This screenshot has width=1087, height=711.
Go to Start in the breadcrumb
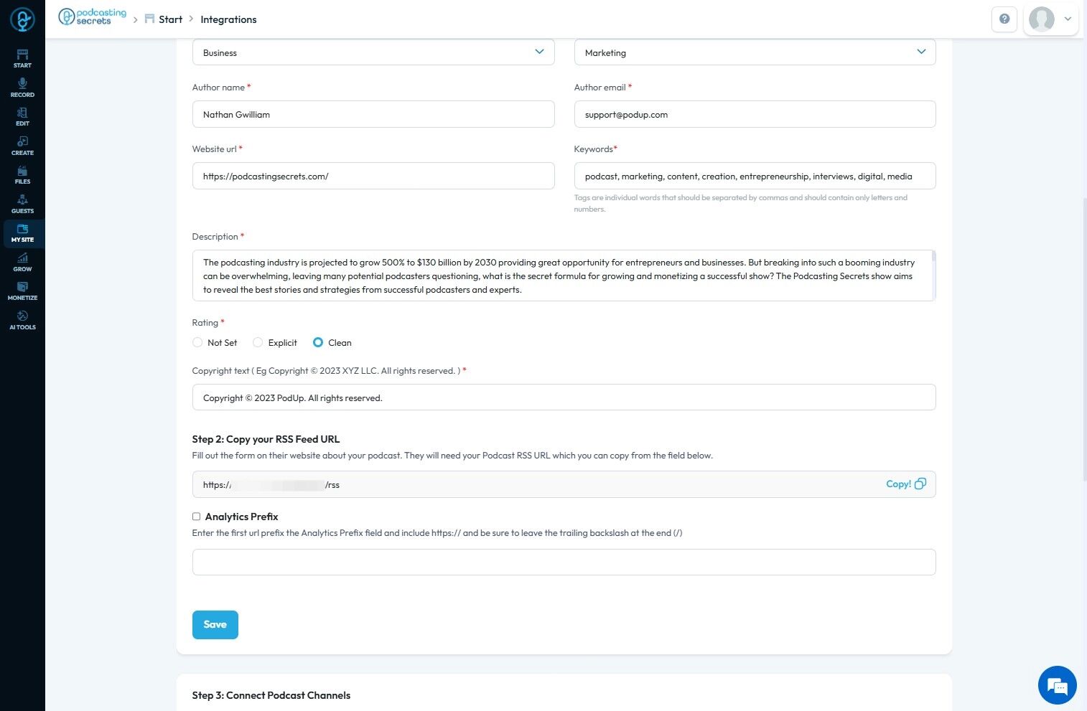point(170,19)
